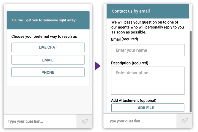Viewport: 198px width, 132px height.
Task: Select the PHONE contact option
Action: pos(48,72)
